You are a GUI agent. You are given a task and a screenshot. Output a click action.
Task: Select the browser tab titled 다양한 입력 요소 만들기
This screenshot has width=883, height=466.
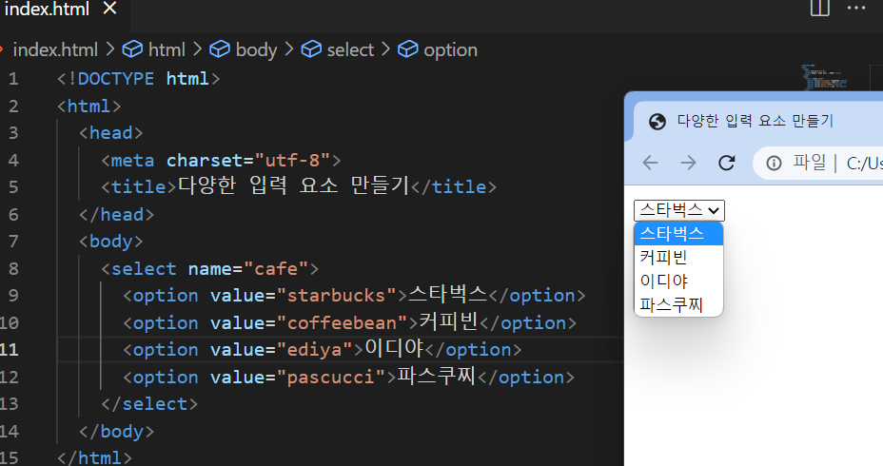755,121
